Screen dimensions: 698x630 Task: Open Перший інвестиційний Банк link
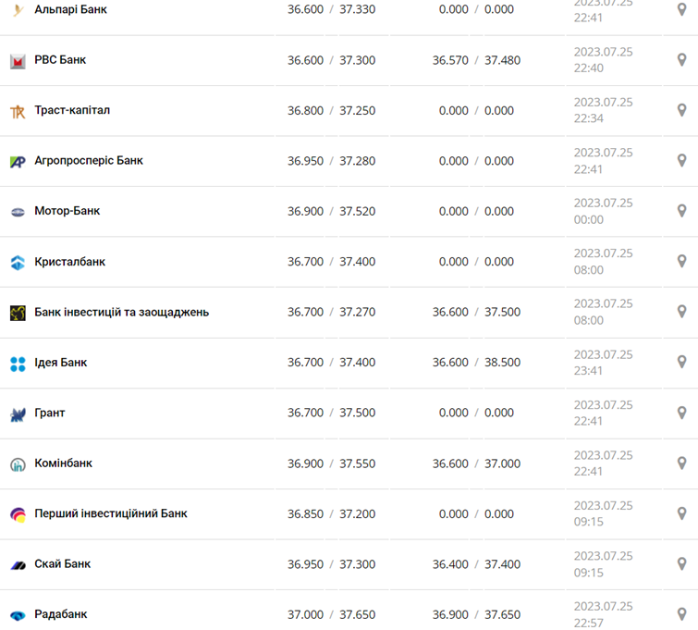110,513
